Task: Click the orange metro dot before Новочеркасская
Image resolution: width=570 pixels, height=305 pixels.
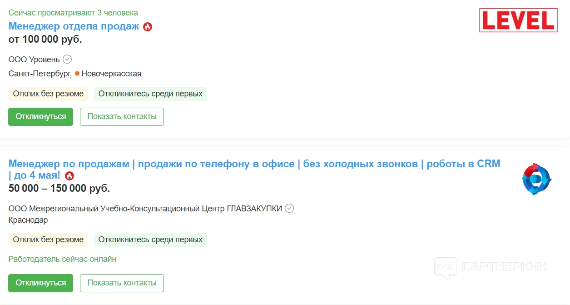Action: point(77,73)
